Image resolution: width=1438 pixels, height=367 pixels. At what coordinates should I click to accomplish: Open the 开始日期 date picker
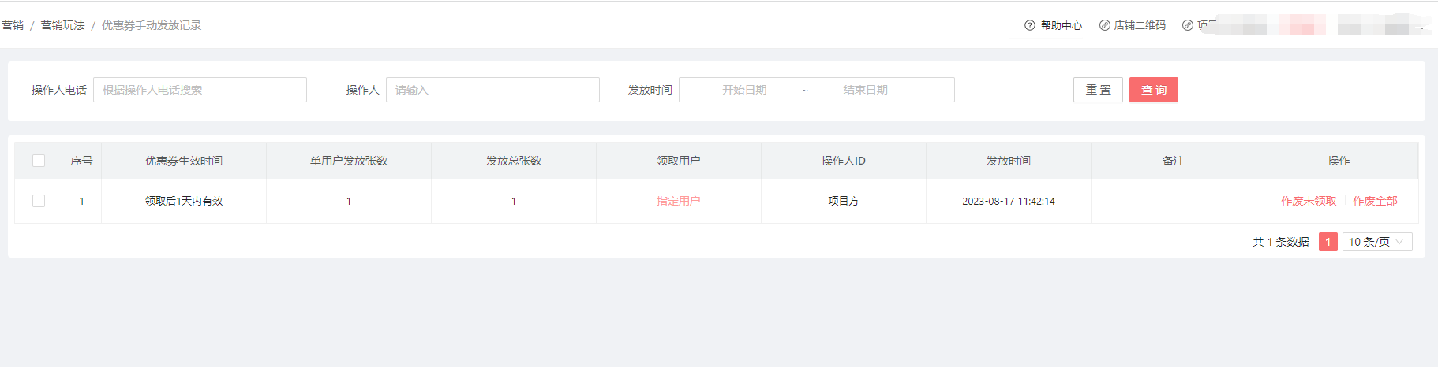click(743, 90)
